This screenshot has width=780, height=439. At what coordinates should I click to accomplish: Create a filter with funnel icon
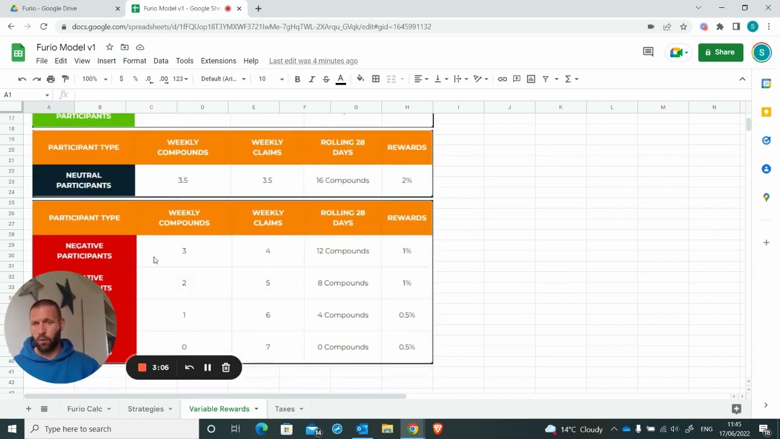[545, 79]
